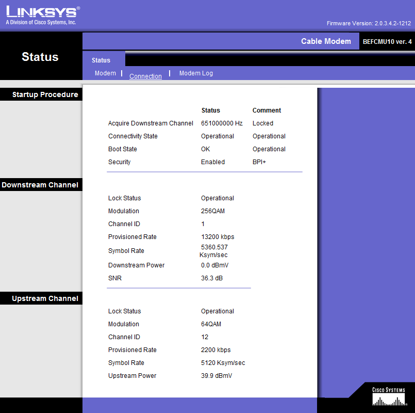Screen dimensions: 415x413
Task: Click the Downstream Power label
Action: tap(136, 265)
